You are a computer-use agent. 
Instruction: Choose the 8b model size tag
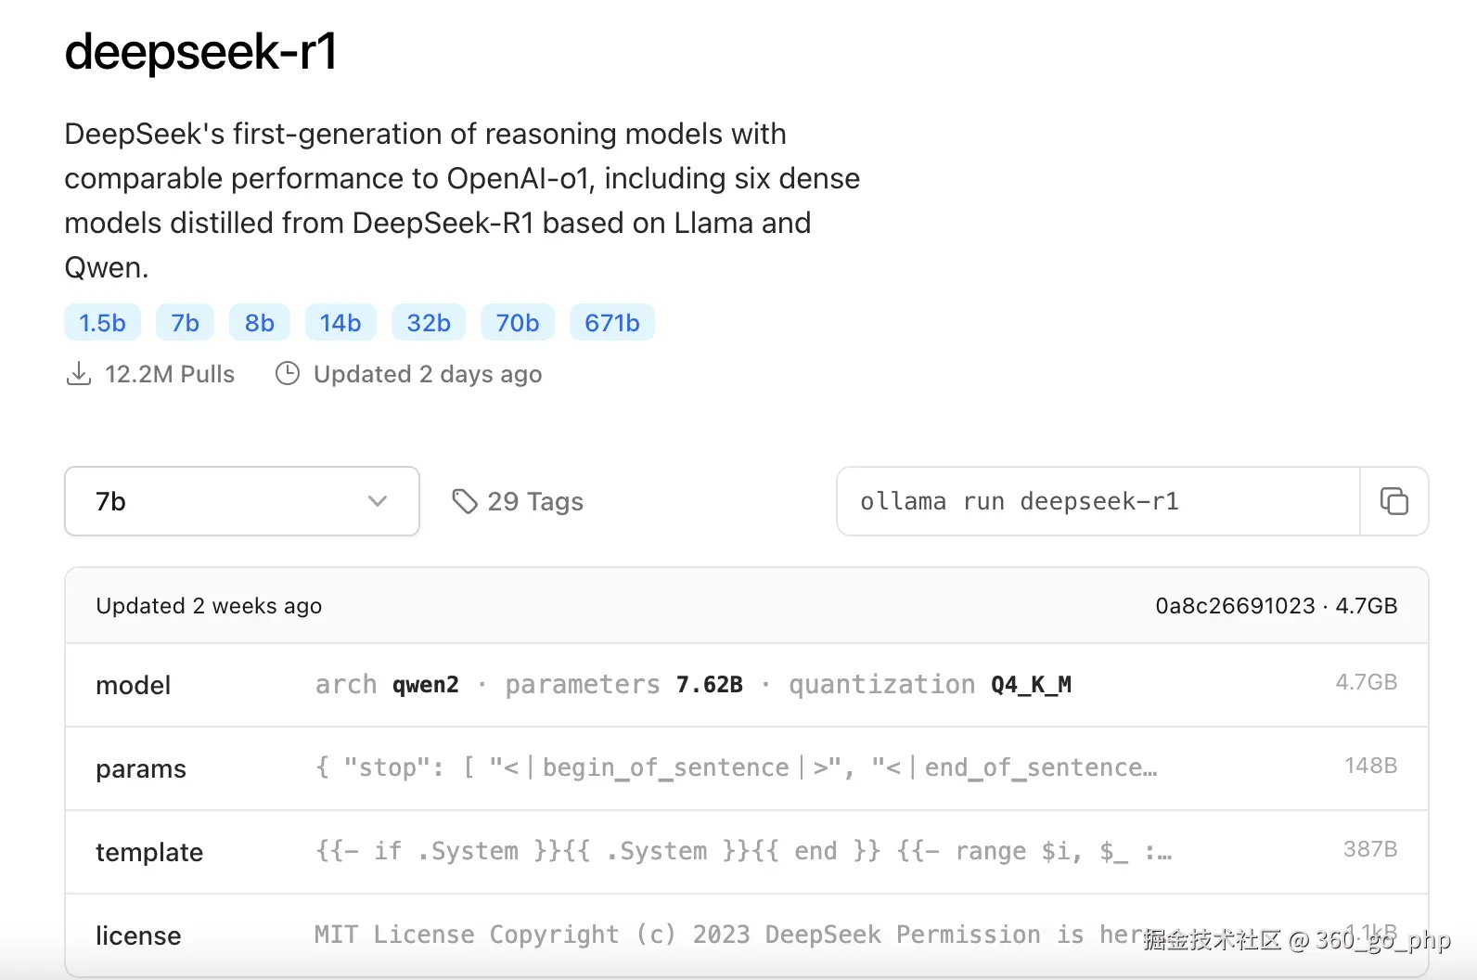(260, 323)
